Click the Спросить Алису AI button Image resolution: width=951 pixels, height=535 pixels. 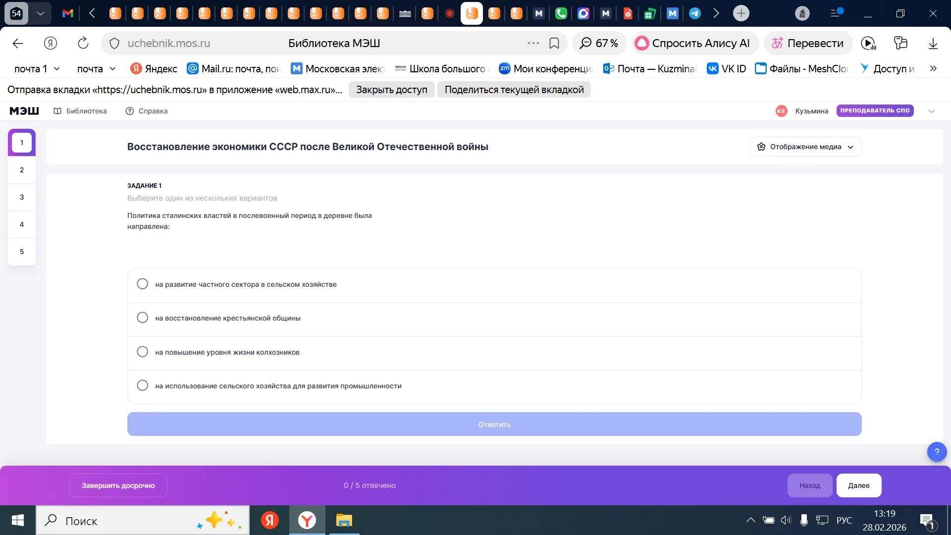pos(694,43)
